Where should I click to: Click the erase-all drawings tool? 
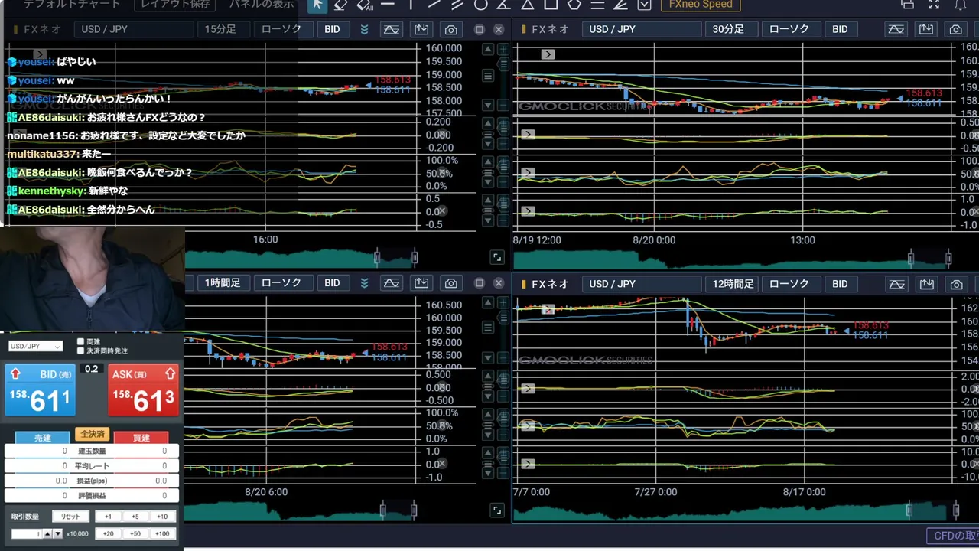365,5
